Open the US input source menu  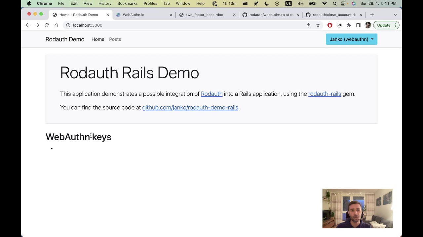(x=288, y=3)
